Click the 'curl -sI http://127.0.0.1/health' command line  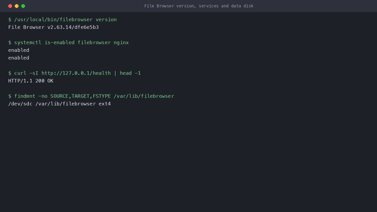(x=75, y=73)
